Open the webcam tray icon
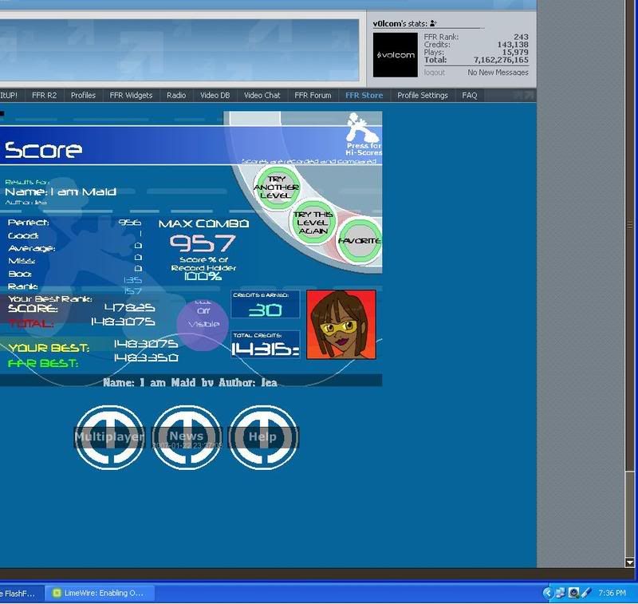The height and width of the screenshot is (604, 638). [x=573, y=593]
